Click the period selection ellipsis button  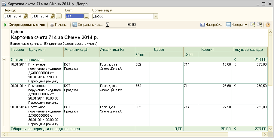59,16
